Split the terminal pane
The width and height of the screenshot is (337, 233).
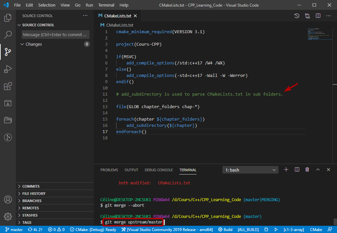coord(297,170)
